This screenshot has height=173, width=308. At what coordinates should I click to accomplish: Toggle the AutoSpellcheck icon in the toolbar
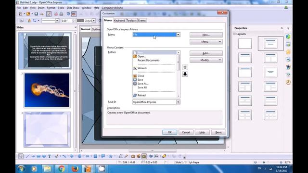coord(74,14)
